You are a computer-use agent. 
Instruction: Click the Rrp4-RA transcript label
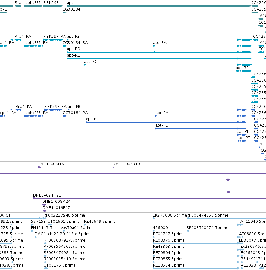tap(23, 37)
